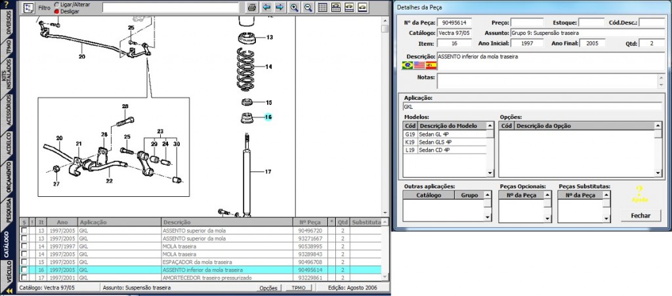Image resolution: width=672 pixels, height=296 pixels.
Task: Open the index tree icon beside Filtro
Action: click(28, 8)
